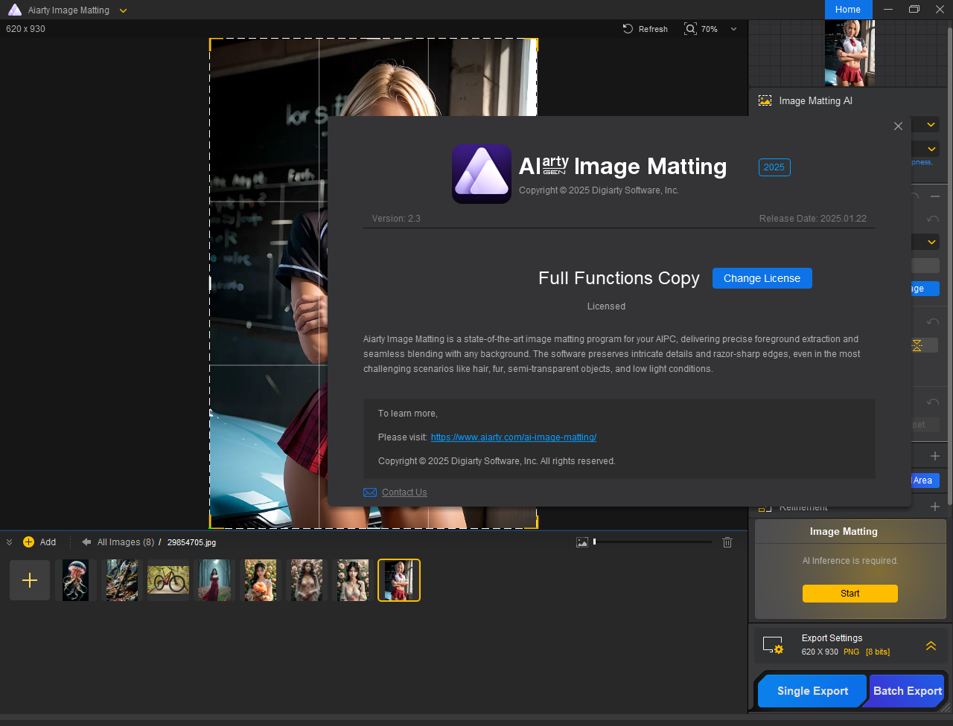Click the trash delete icon
The image size is (953, 726).
point(727,542)
